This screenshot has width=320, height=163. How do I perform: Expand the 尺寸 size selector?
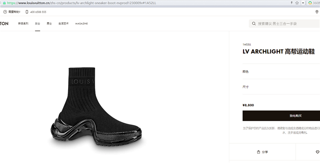[x=281, y=87]
